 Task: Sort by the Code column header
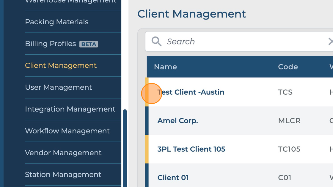pyautogui.click(x=288, y=67)
